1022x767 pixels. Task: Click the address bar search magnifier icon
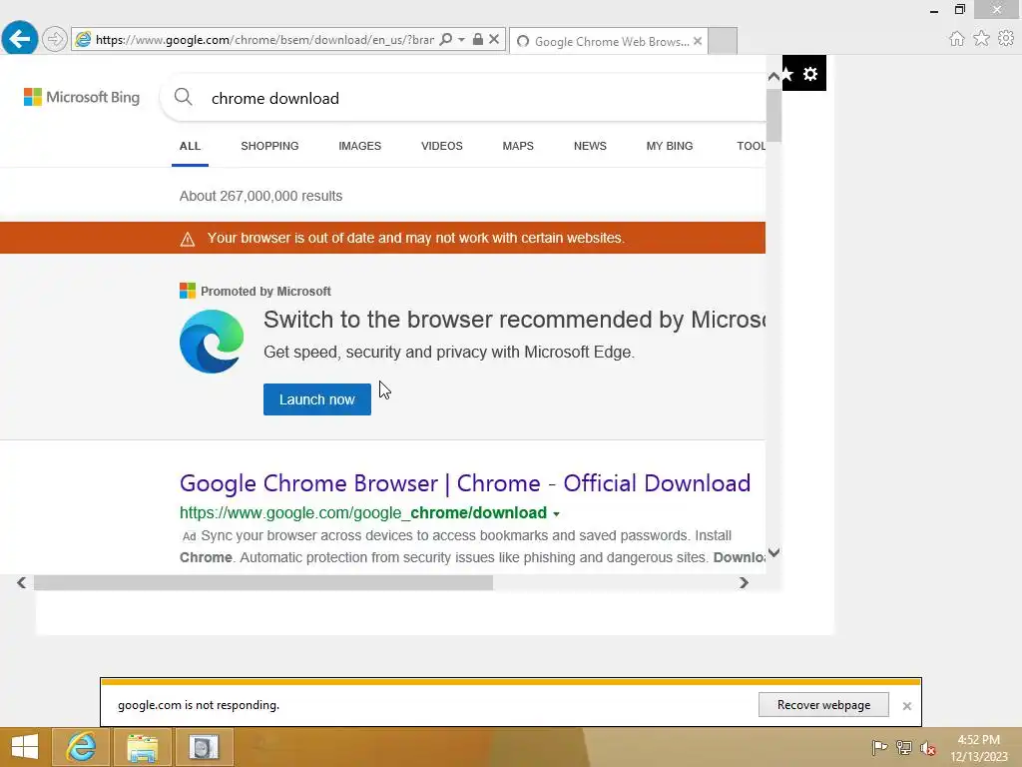click(x=446, y=40)
